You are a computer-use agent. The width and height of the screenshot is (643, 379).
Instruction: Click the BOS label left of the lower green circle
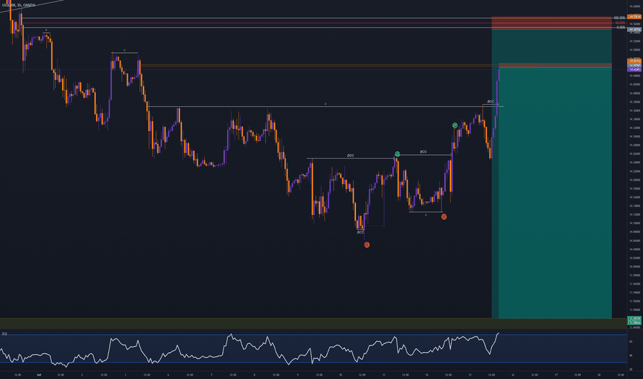[x=350, y=156]
